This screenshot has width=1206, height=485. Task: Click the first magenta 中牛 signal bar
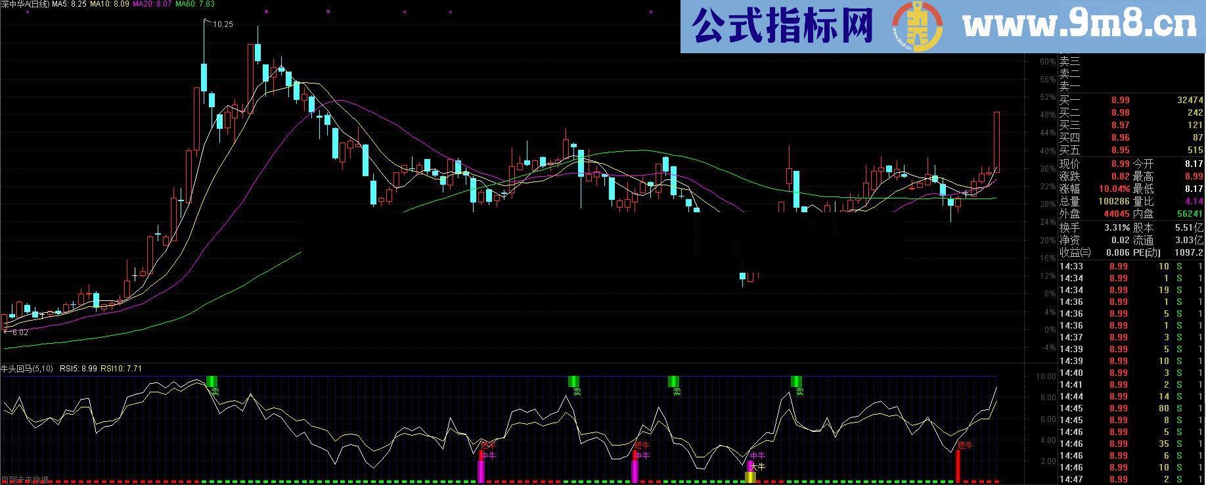pos(481,471)
